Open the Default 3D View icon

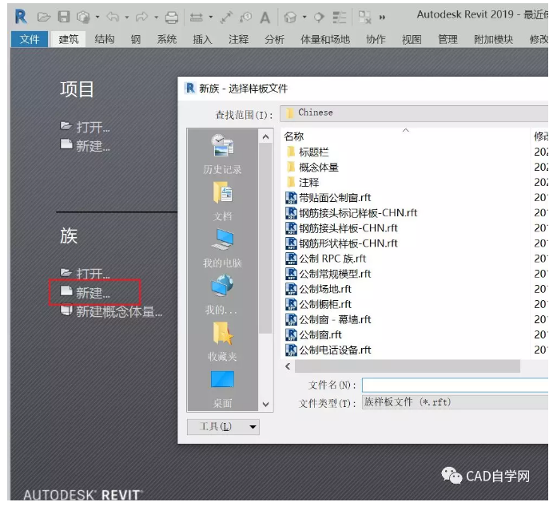pyautogui.click(x=290, y=17)
